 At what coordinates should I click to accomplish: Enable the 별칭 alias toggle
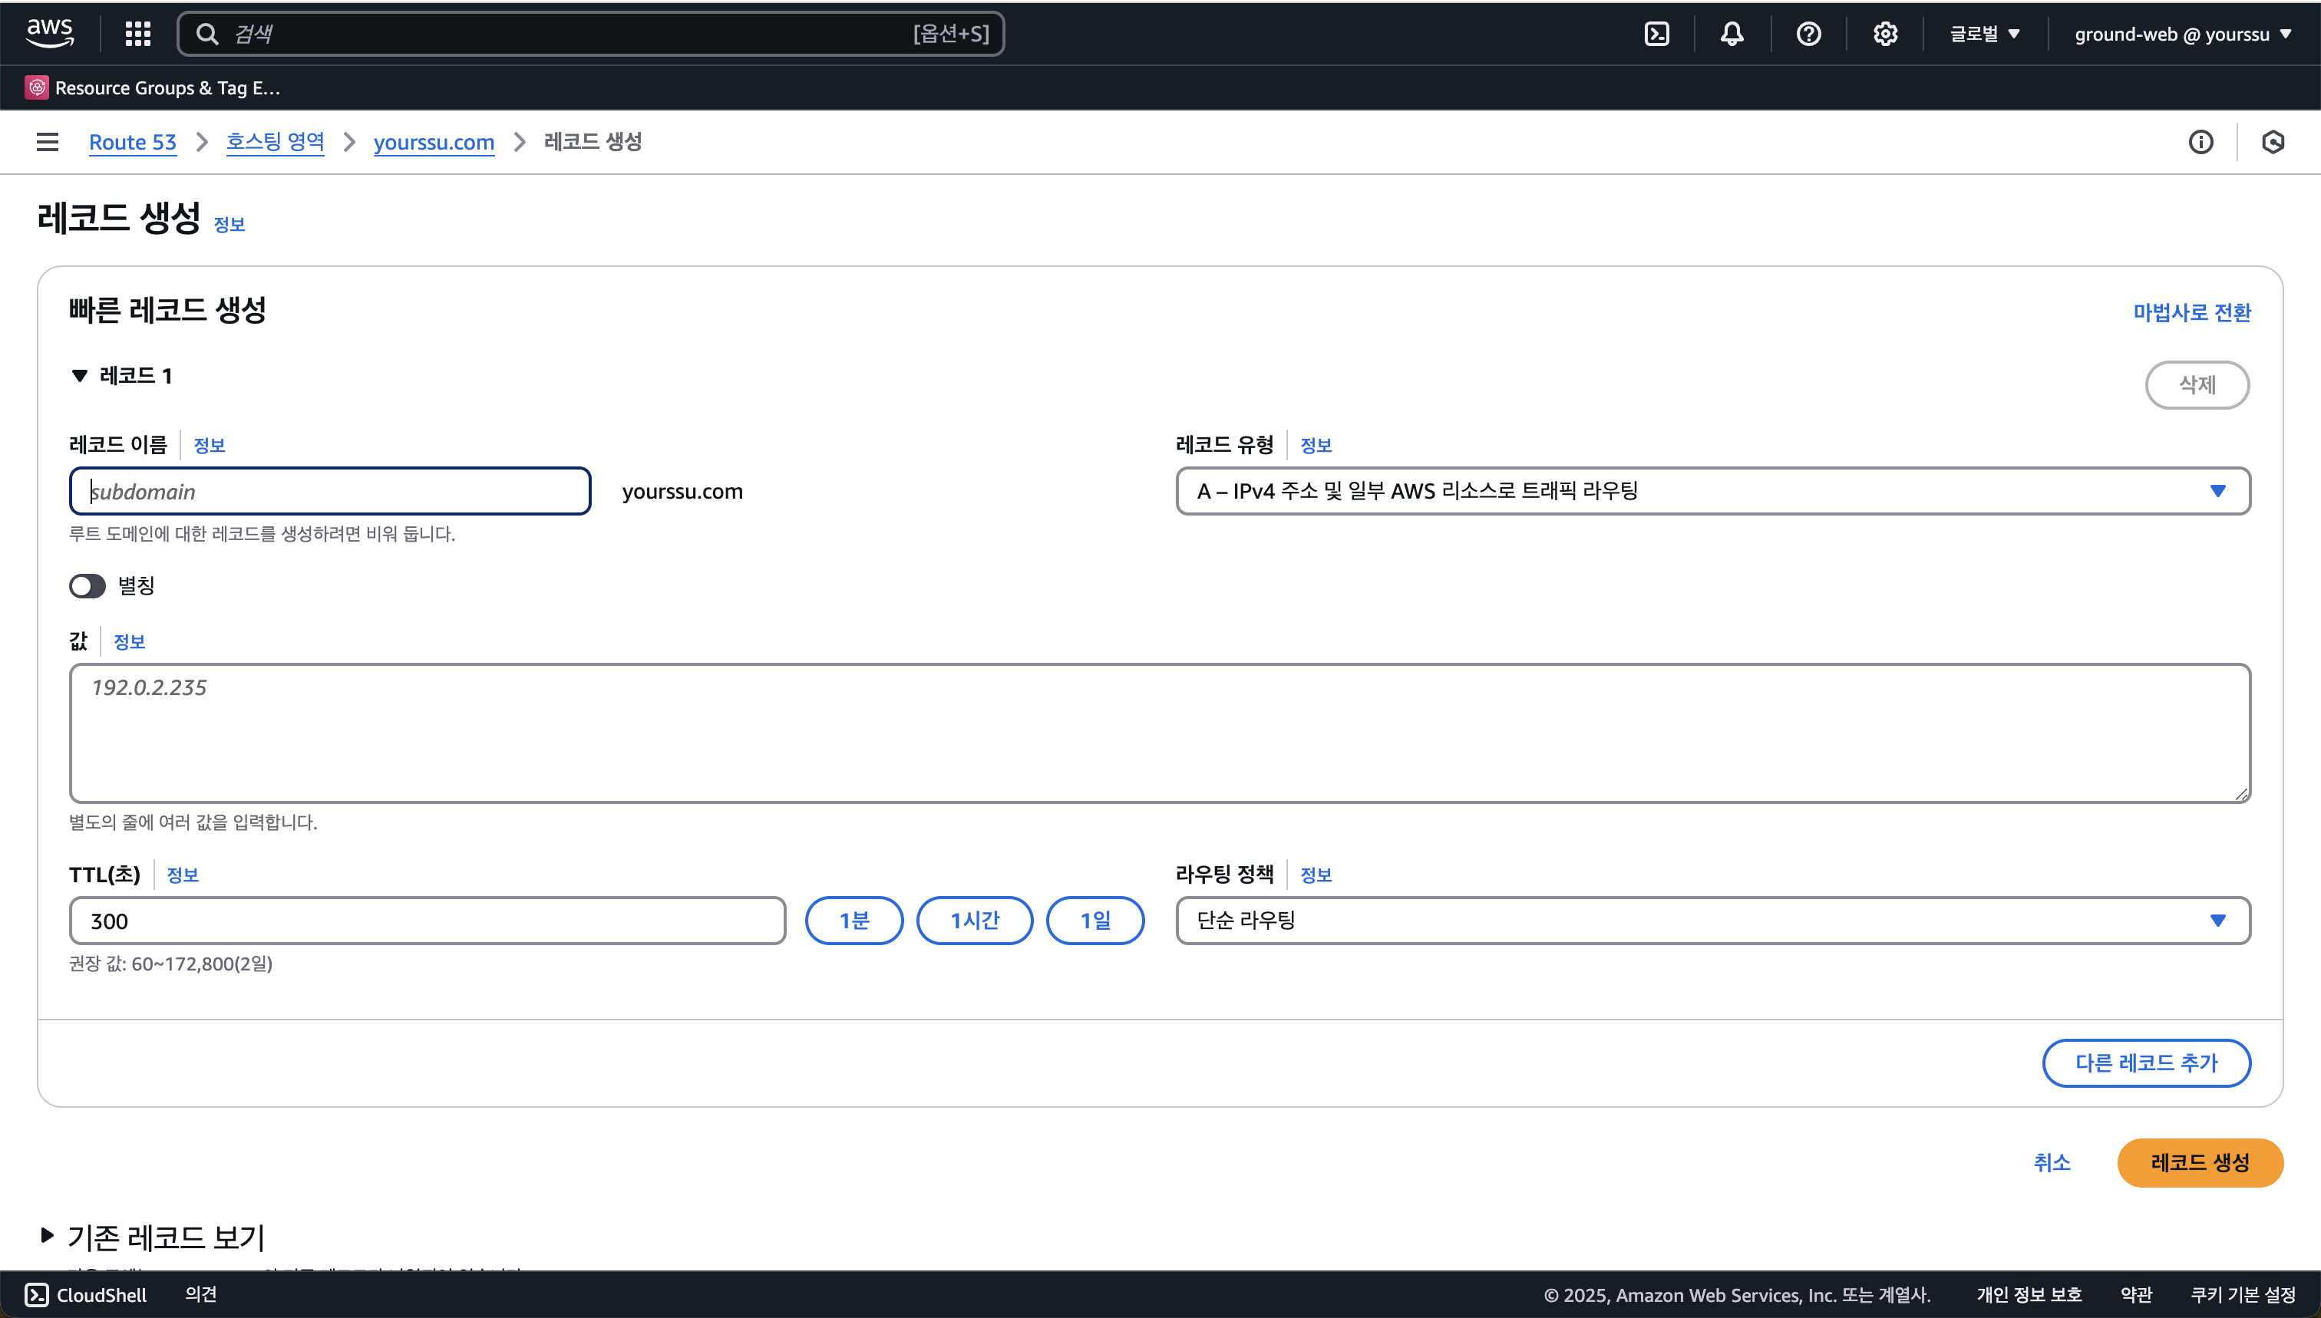87,585
